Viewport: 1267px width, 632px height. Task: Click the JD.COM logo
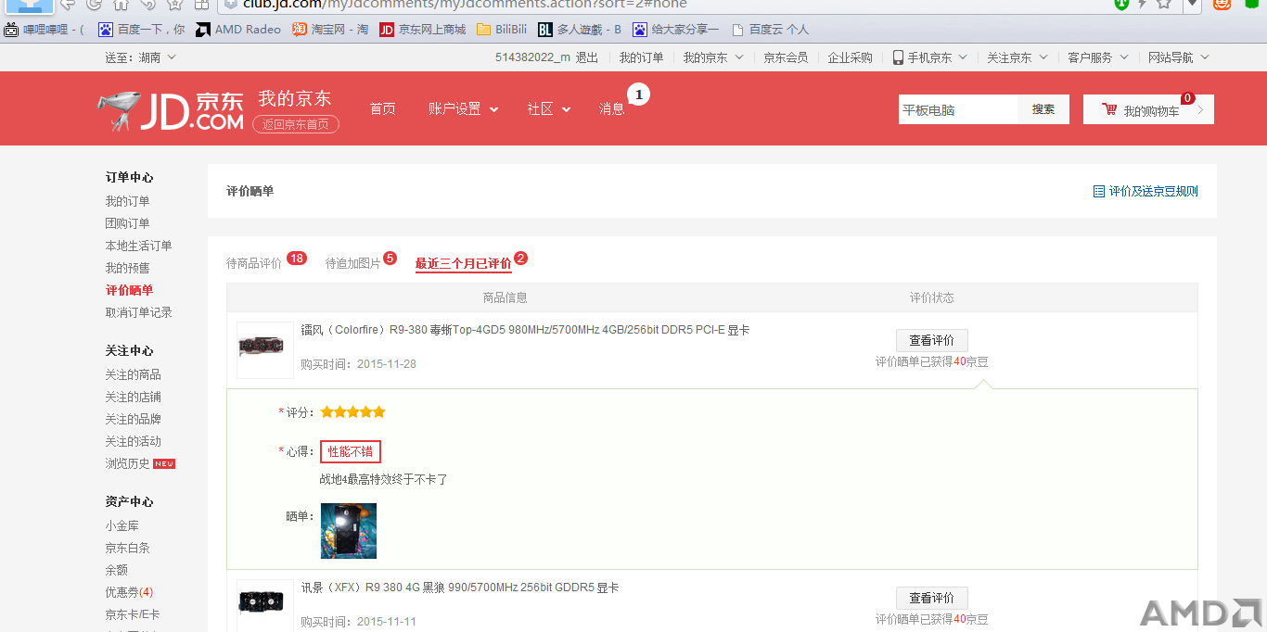tap(171, 110)
